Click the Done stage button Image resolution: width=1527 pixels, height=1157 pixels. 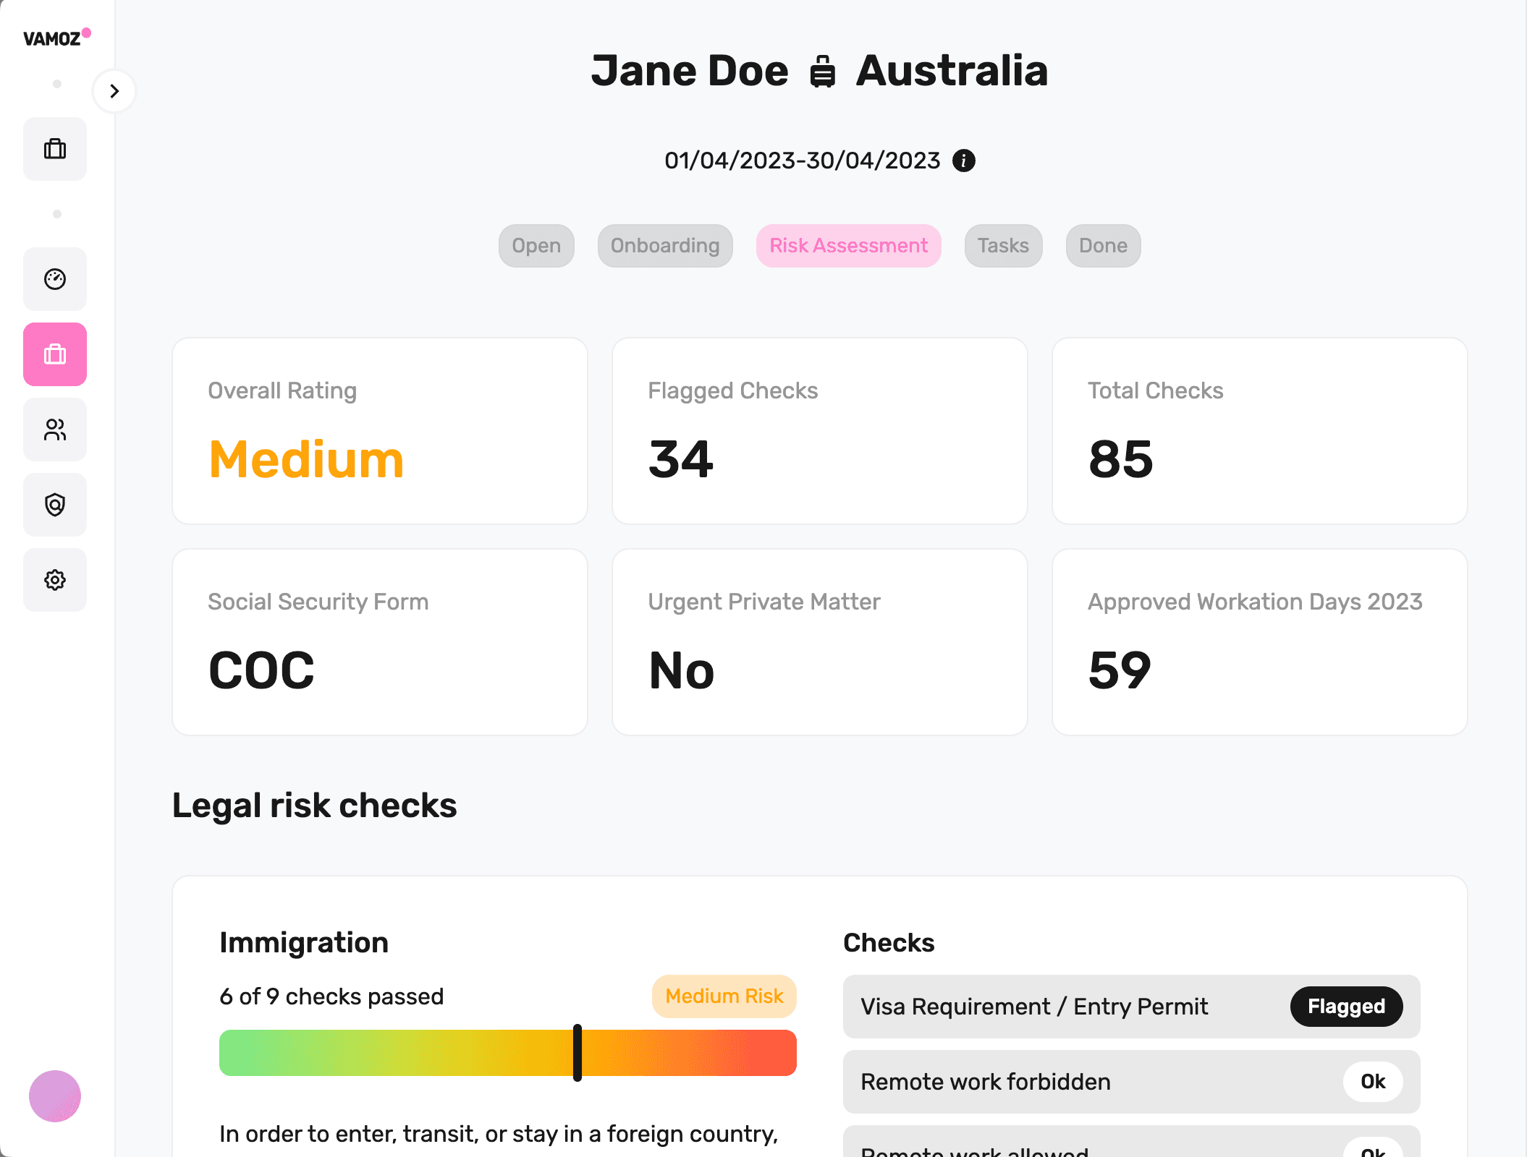tap(1102, 246)
